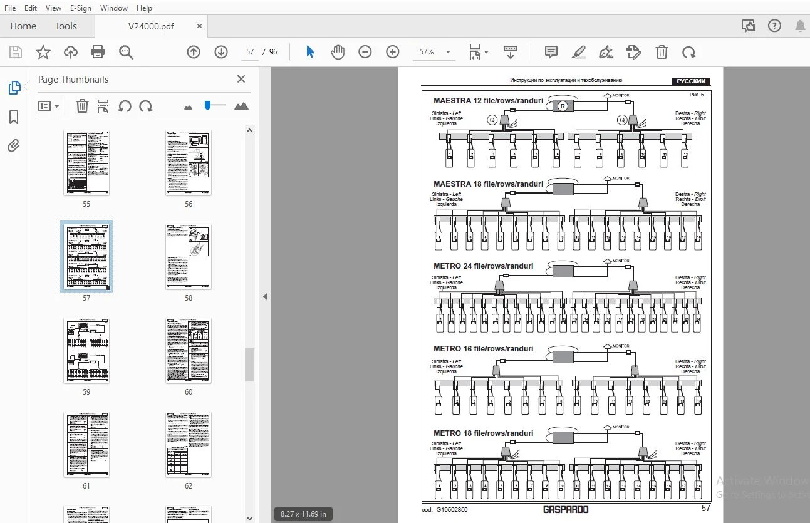Viewport: 810px width, 523px height.
Task: Open the Attachments paperclip panel
Action: point(14,146)
